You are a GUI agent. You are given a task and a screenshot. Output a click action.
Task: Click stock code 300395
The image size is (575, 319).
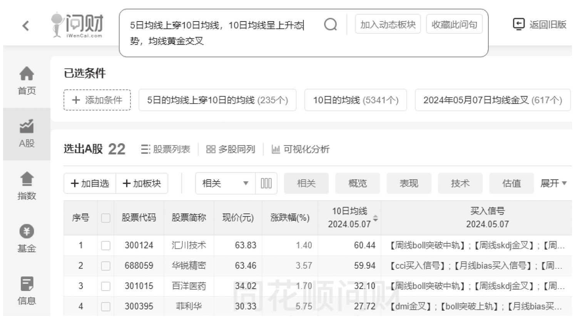tap(139, 306)
